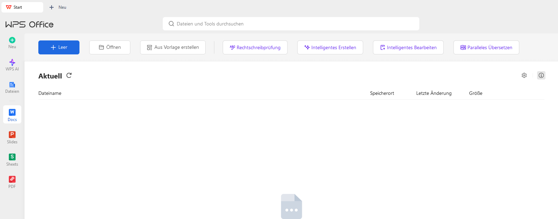The image size is (558, 219).
Task: Open WPS AI from the sidebar
Action: pos(12,65)
